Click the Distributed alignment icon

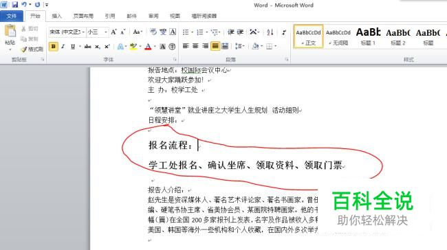[x=225, y=46]
